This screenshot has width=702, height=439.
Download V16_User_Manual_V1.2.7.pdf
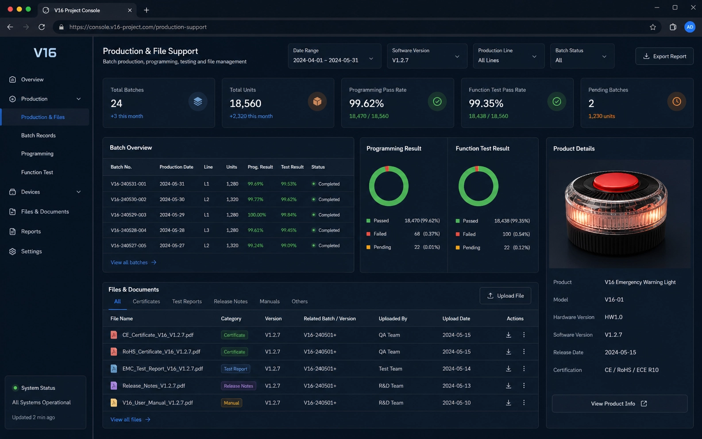coord(509,403)
